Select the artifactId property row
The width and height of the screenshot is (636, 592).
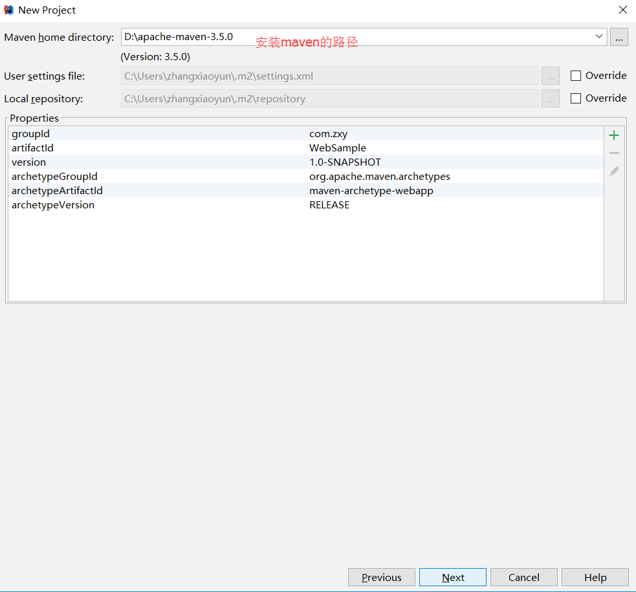coord(306,148)
